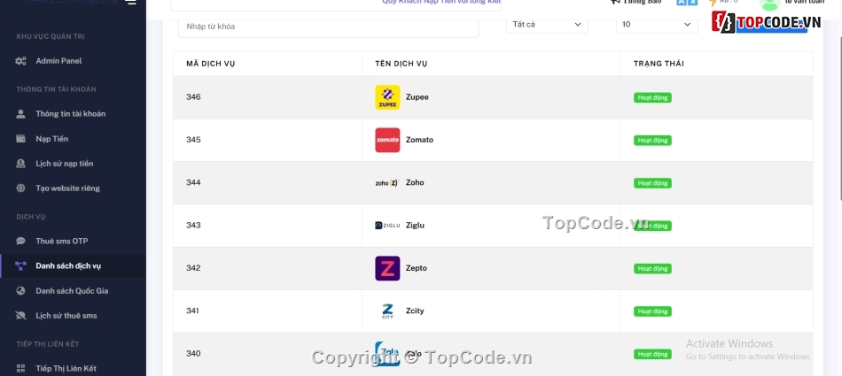Click the wallet icon beside Nạp Tiền
This screenshot has width=842, height=376.
click(21, 139)
